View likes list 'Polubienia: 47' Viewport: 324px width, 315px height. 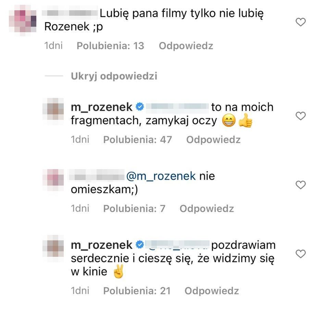(138, 140)
